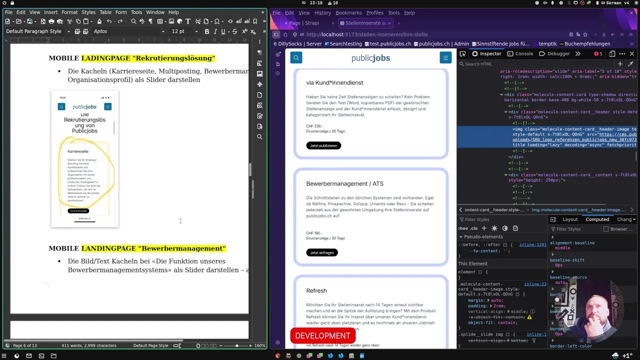Click the test.publicjobs.ch bookmark
This screenshot has width=640, height=360.
point(387,44)
